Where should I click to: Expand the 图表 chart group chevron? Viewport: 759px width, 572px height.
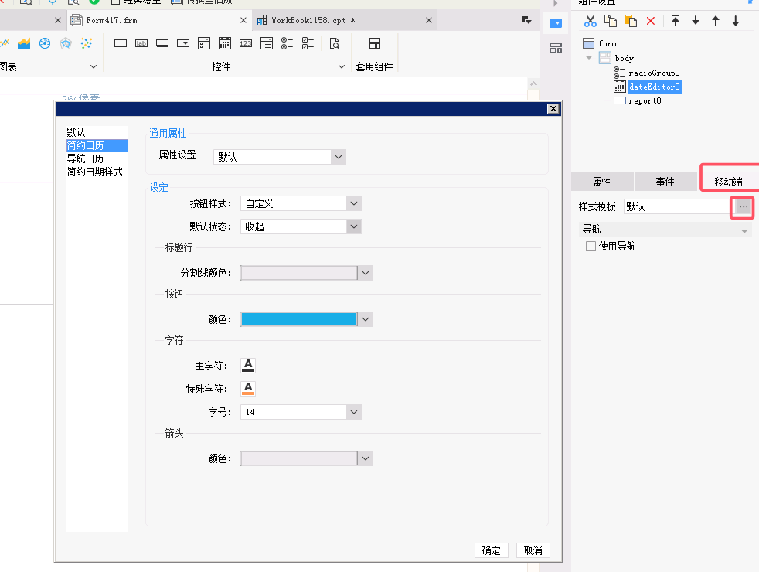click(94, 66)
